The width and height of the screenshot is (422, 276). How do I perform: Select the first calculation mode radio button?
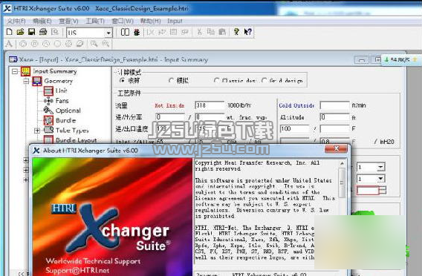click(x=122, y=80)
